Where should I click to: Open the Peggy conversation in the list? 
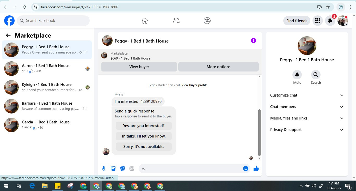click(x=47, y=50)
